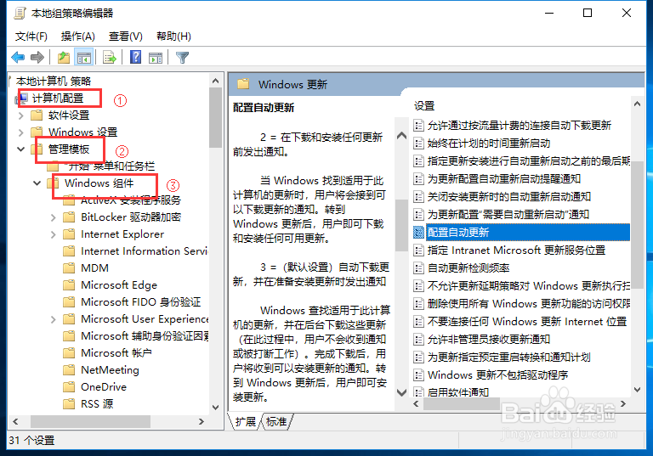Expand the Microsoft User Experience node
Screen dimensions: 653x456
pos(53,319)
